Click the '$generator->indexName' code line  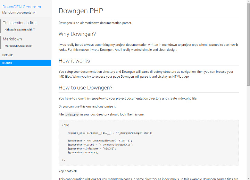click(92, 148)
